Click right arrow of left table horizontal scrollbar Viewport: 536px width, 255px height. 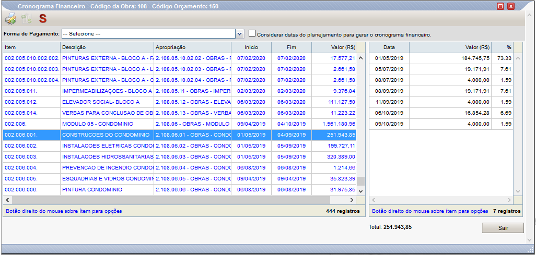pos(352,200)
